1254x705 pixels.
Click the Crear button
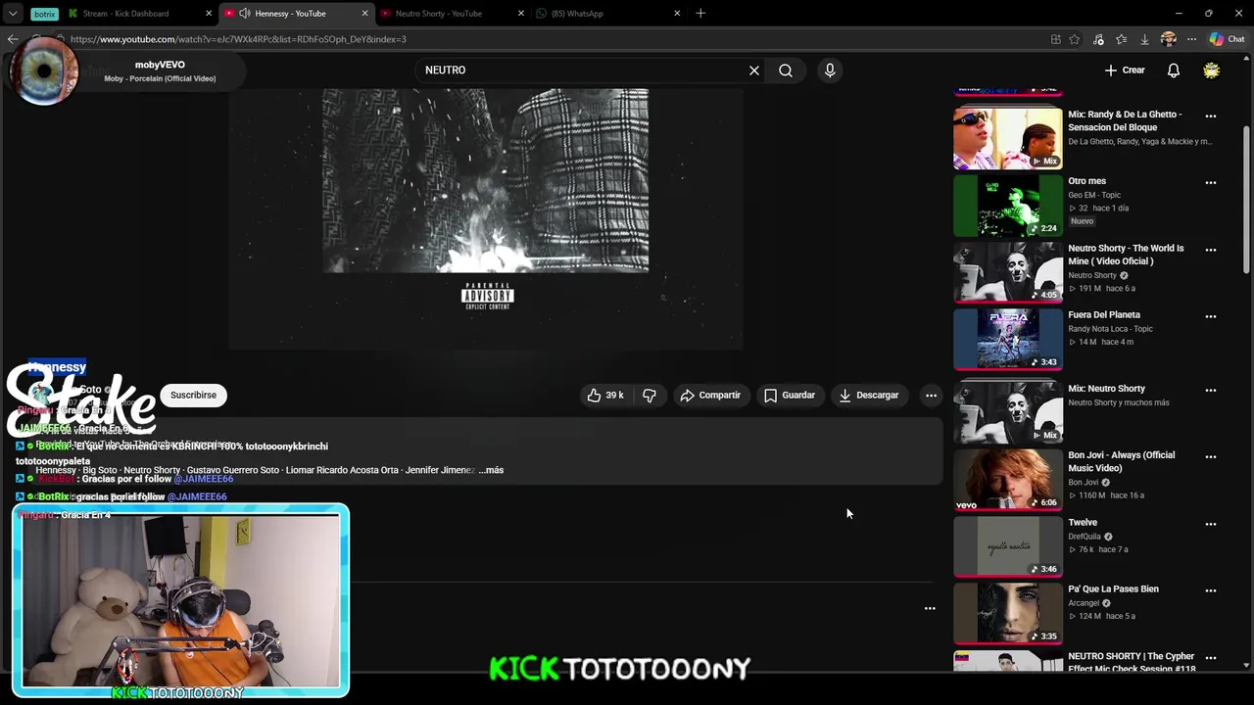[1125, 70]
